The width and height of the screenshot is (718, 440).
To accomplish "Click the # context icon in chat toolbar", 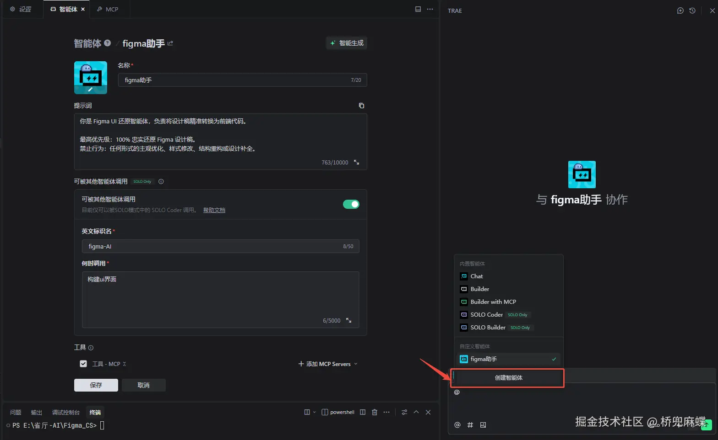I will 470,425.
